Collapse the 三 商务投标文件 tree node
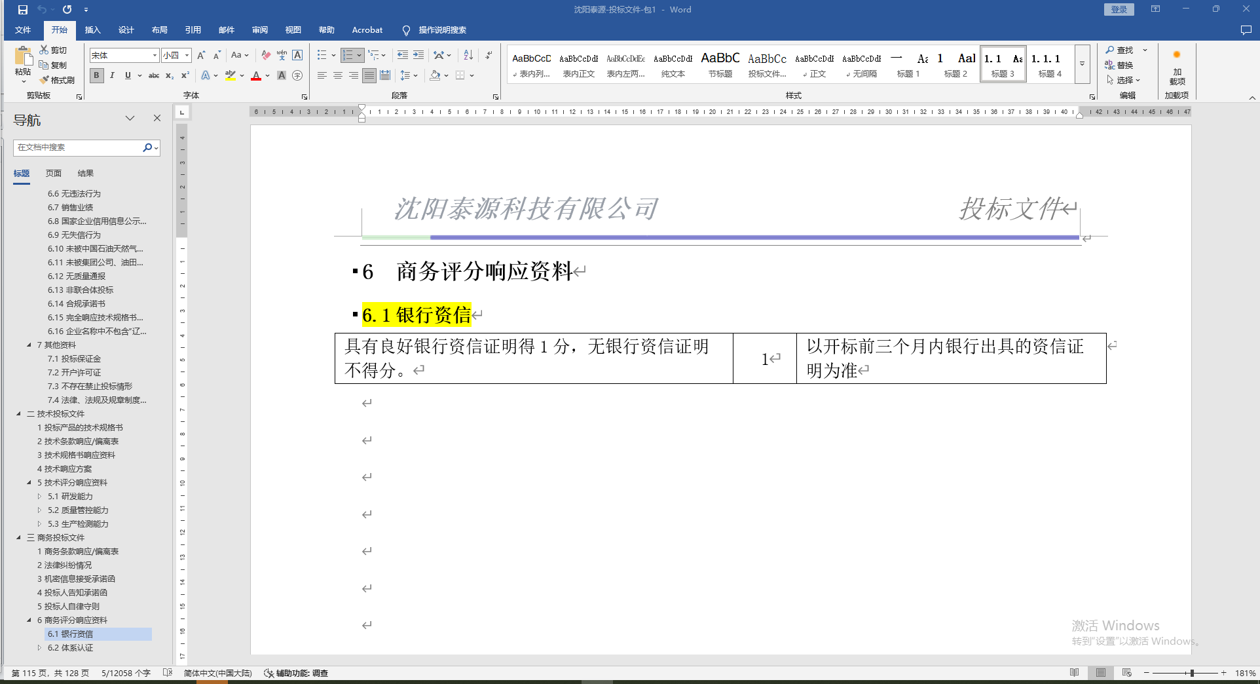1260x684 pixels. tap(18, 537)
